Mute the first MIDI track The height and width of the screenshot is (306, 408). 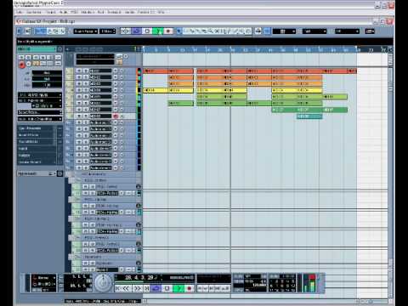pos(79,71)
